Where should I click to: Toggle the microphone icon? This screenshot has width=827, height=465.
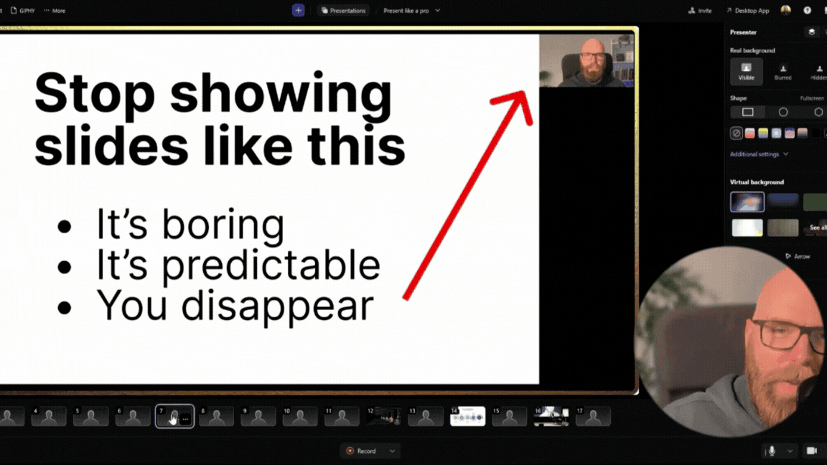tap(772, 451)
